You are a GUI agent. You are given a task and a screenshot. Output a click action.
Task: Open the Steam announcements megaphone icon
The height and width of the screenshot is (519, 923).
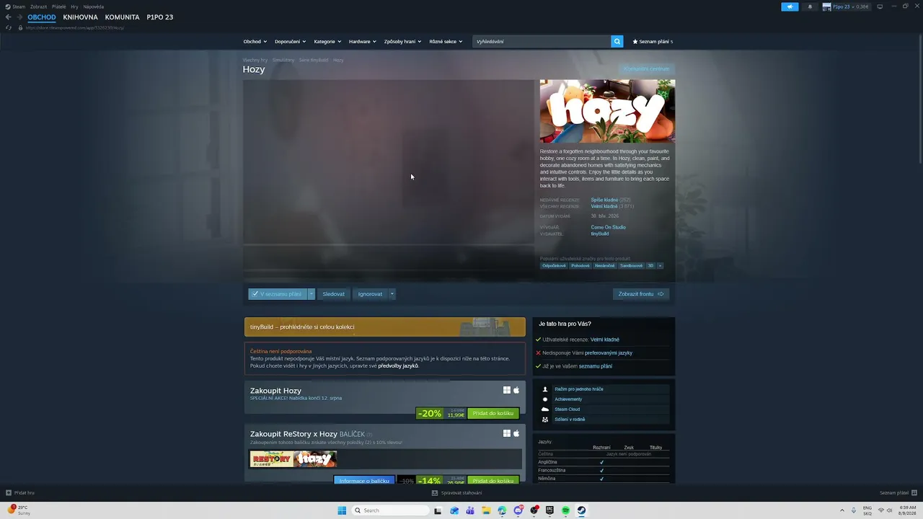coord(790,6)
